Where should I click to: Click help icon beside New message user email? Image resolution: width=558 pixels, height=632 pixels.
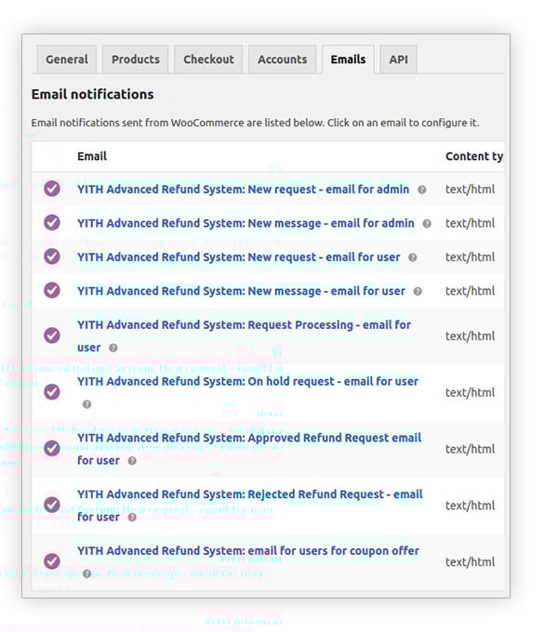click(418, 292)
